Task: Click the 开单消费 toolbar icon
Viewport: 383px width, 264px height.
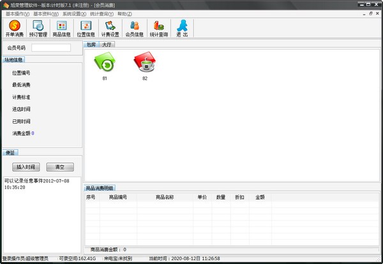Action: click(x=15, y=28)
